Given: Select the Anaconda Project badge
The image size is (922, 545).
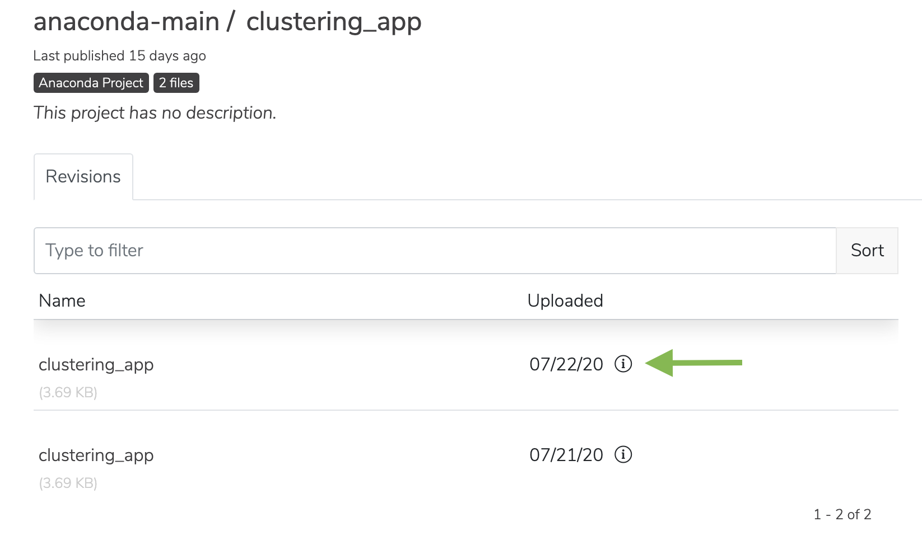Looking at the screenshot, I should point(91,83).
